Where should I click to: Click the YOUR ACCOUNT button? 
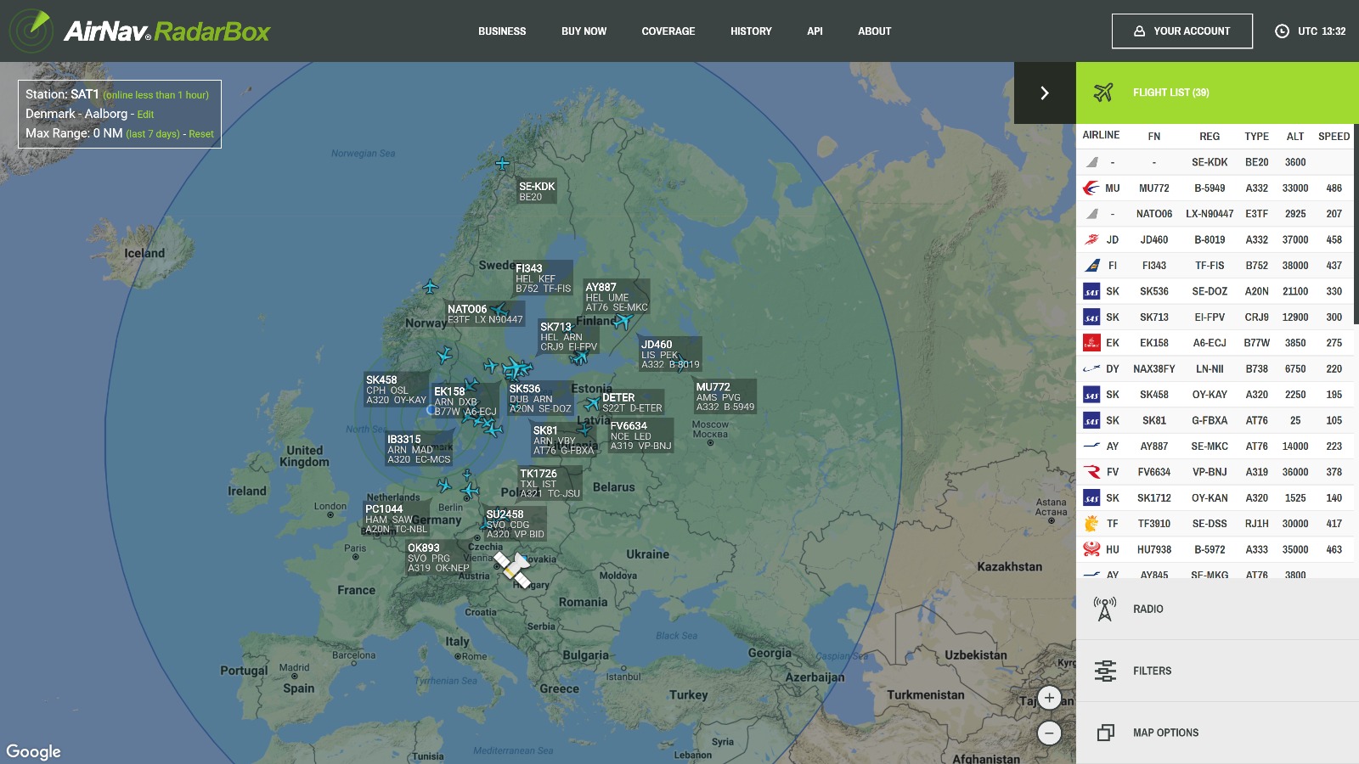pyautogui.click(x=1182, y=31)
